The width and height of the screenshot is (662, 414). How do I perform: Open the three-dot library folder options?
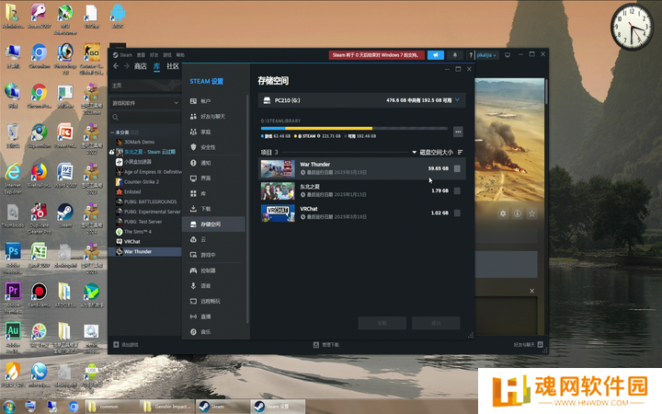458,132
